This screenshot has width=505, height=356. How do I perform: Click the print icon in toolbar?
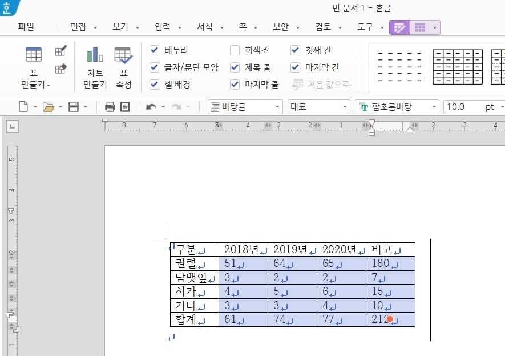110,107
